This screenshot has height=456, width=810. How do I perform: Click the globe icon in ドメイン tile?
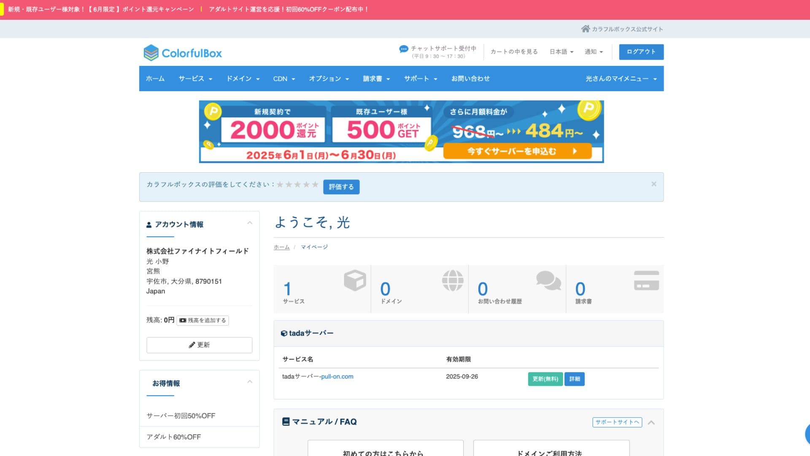pos(453,280)
